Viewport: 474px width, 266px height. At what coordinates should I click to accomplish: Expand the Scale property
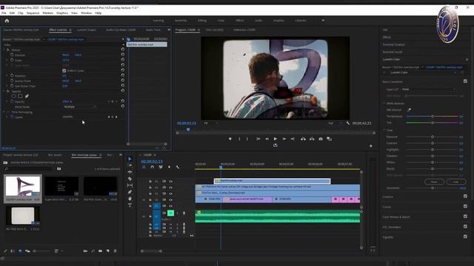click(x=7, y=60)
